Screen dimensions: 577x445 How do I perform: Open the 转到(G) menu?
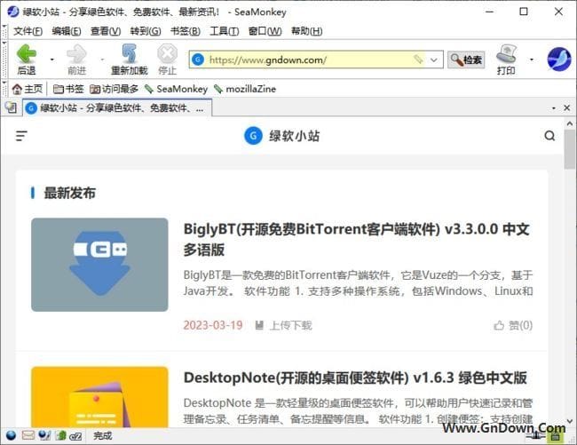click(x=146, y=31)
